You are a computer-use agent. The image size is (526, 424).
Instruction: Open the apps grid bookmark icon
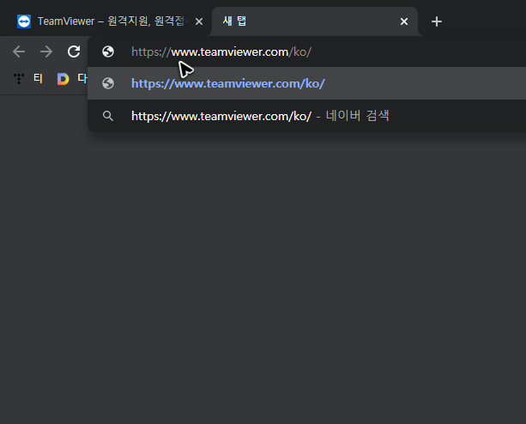pos(19,78)
